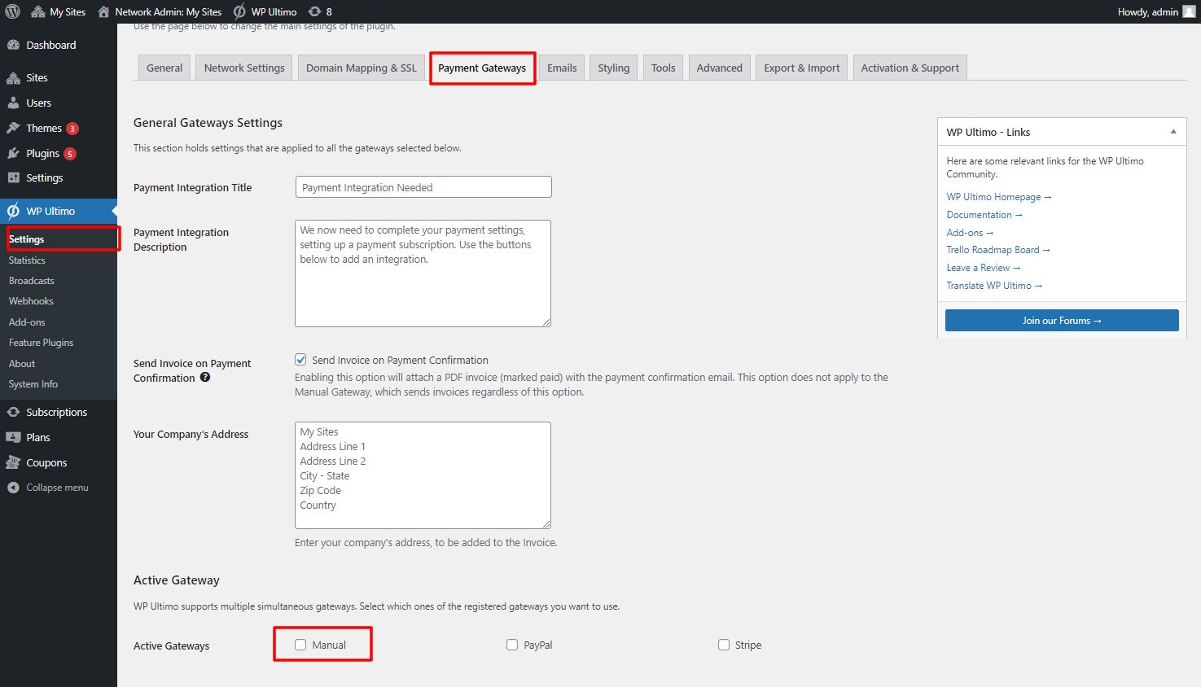
Task: Click the Coupons tag icon
Action: (13, 462)
